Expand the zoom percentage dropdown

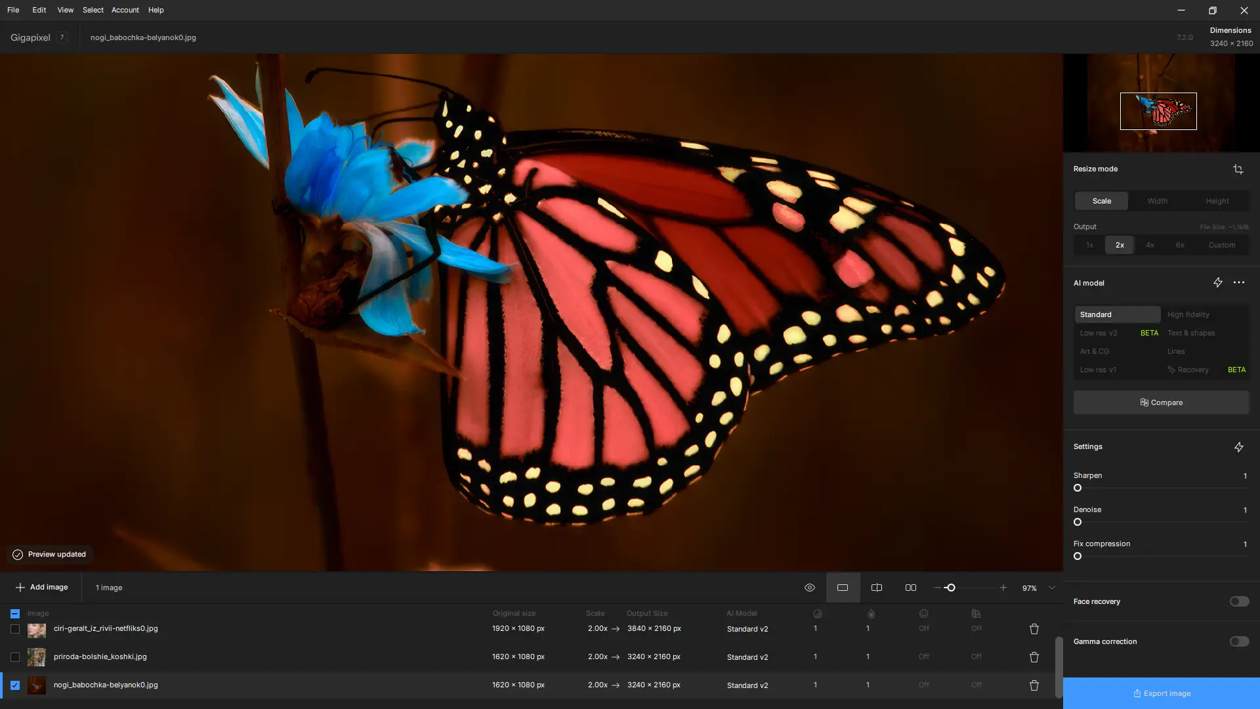(1051, 588)
